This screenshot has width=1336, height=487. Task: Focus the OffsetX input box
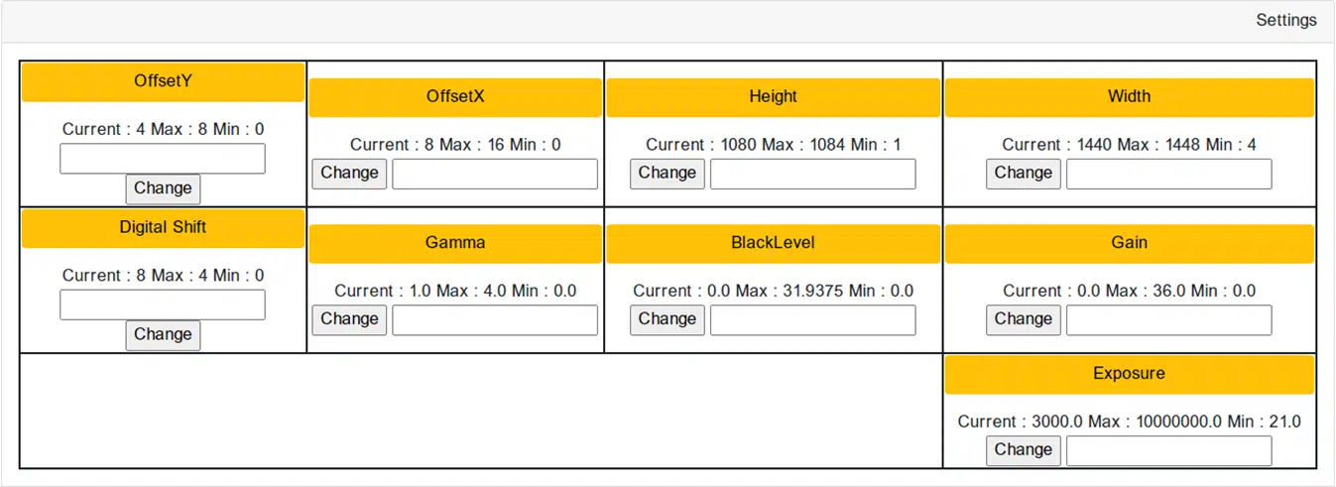coord(495,174)
